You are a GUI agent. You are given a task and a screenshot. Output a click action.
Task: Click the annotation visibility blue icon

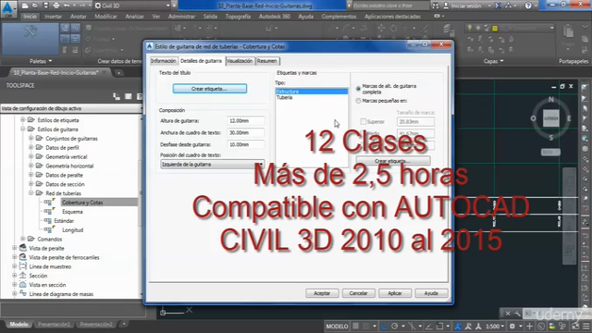458,326
